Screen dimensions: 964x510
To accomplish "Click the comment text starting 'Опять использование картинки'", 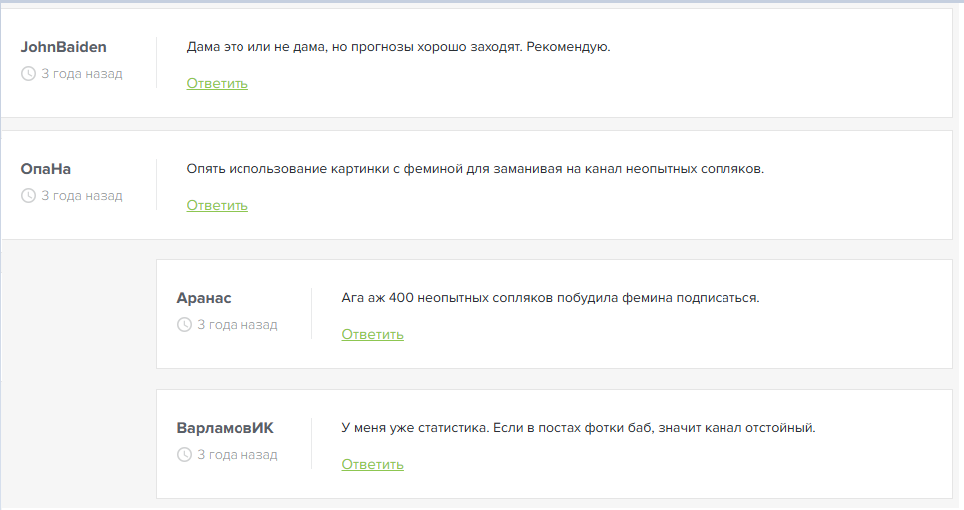I will pyautogui.click(x=475, y=169).
